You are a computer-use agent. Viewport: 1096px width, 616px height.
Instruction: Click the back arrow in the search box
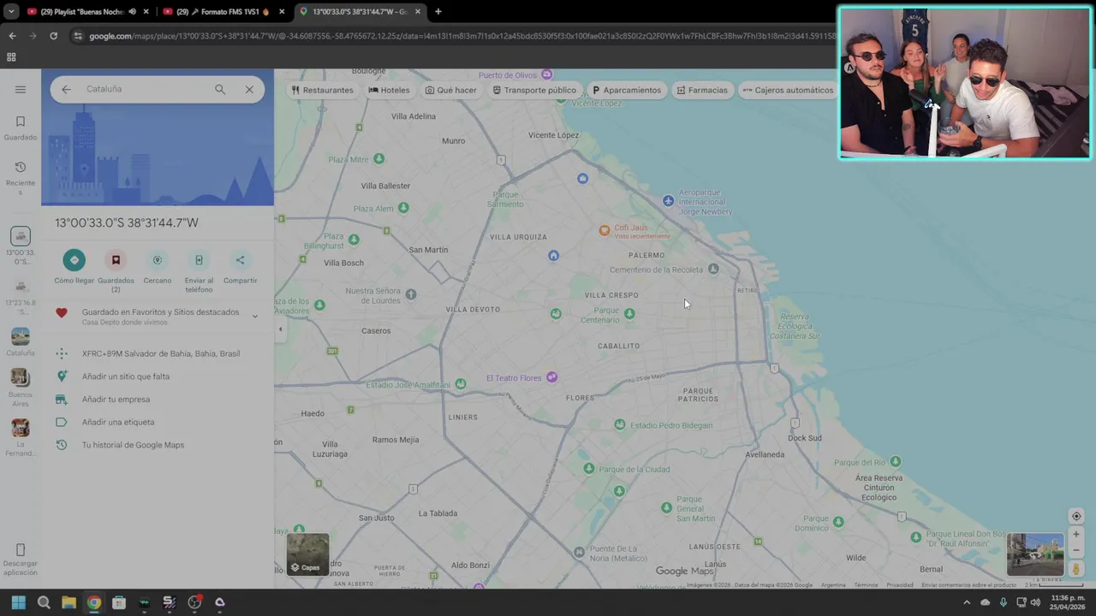click(66, 89)
